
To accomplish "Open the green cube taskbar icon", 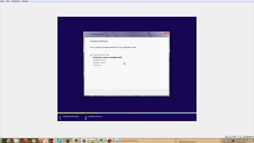I will point(67,141).
